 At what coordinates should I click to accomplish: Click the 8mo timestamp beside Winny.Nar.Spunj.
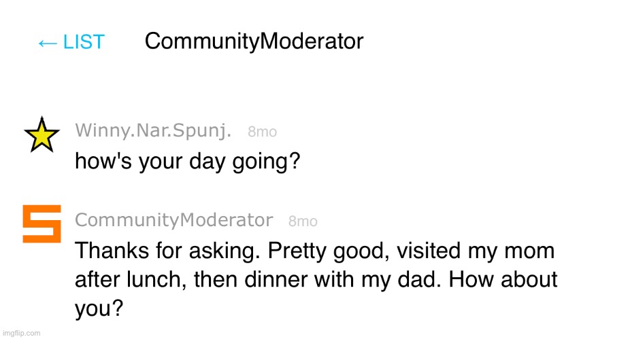[262, 132]
